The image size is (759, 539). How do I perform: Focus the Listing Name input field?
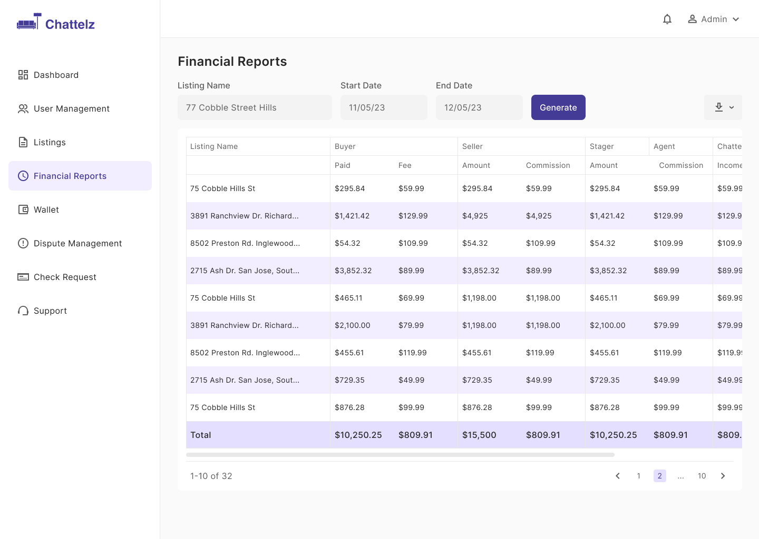tap(255, 107)
